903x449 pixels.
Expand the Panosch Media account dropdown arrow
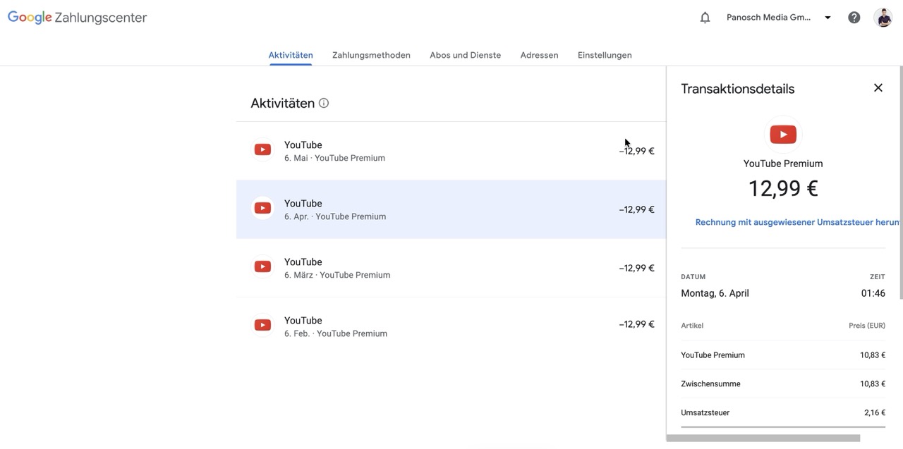(x=828, y=18)
